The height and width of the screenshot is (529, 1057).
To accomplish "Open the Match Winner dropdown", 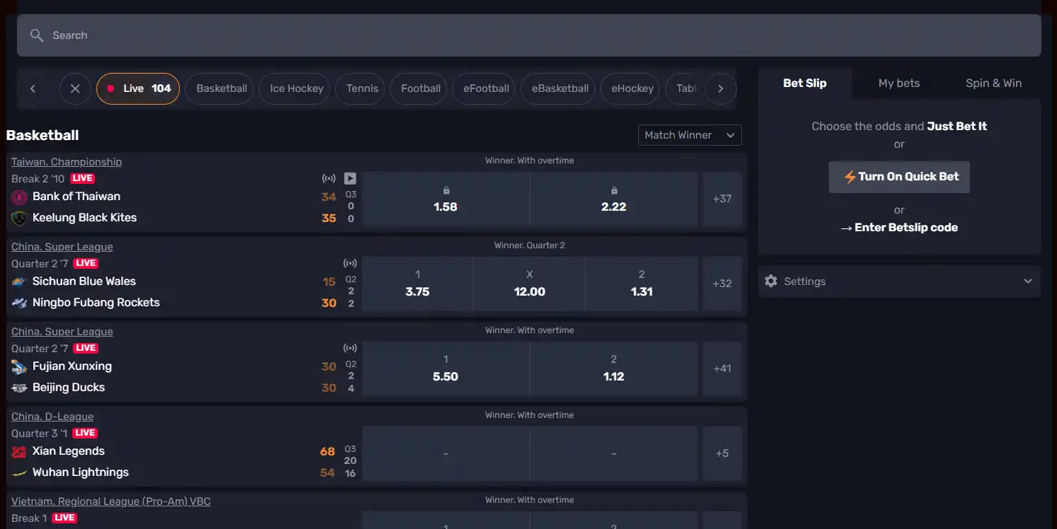I will pos(689,135).
